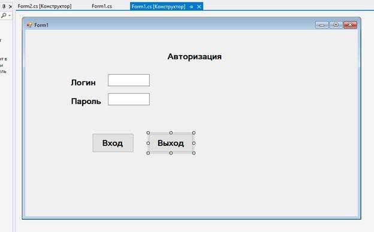Open the Form1.cs code tab
This screenshot has height=232, width=374.
click(x=102, y=7)
